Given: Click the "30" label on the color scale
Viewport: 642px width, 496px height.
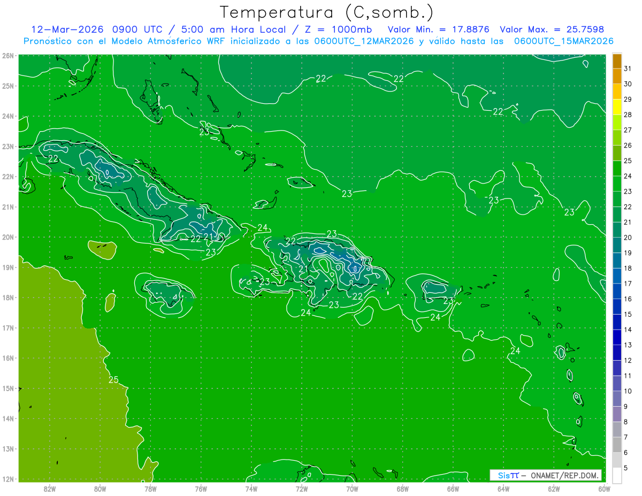Looking at the screenshot, I should 628,84.
